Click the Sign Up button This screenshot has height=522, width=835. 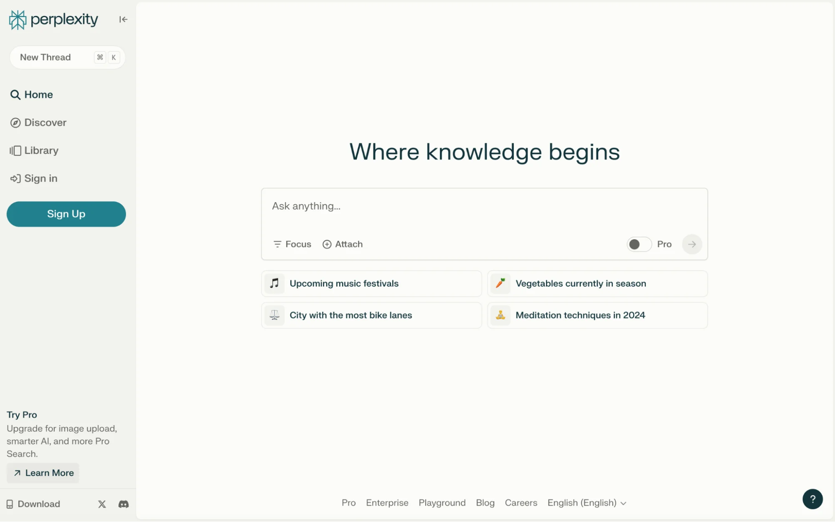(x=66, y=214)
